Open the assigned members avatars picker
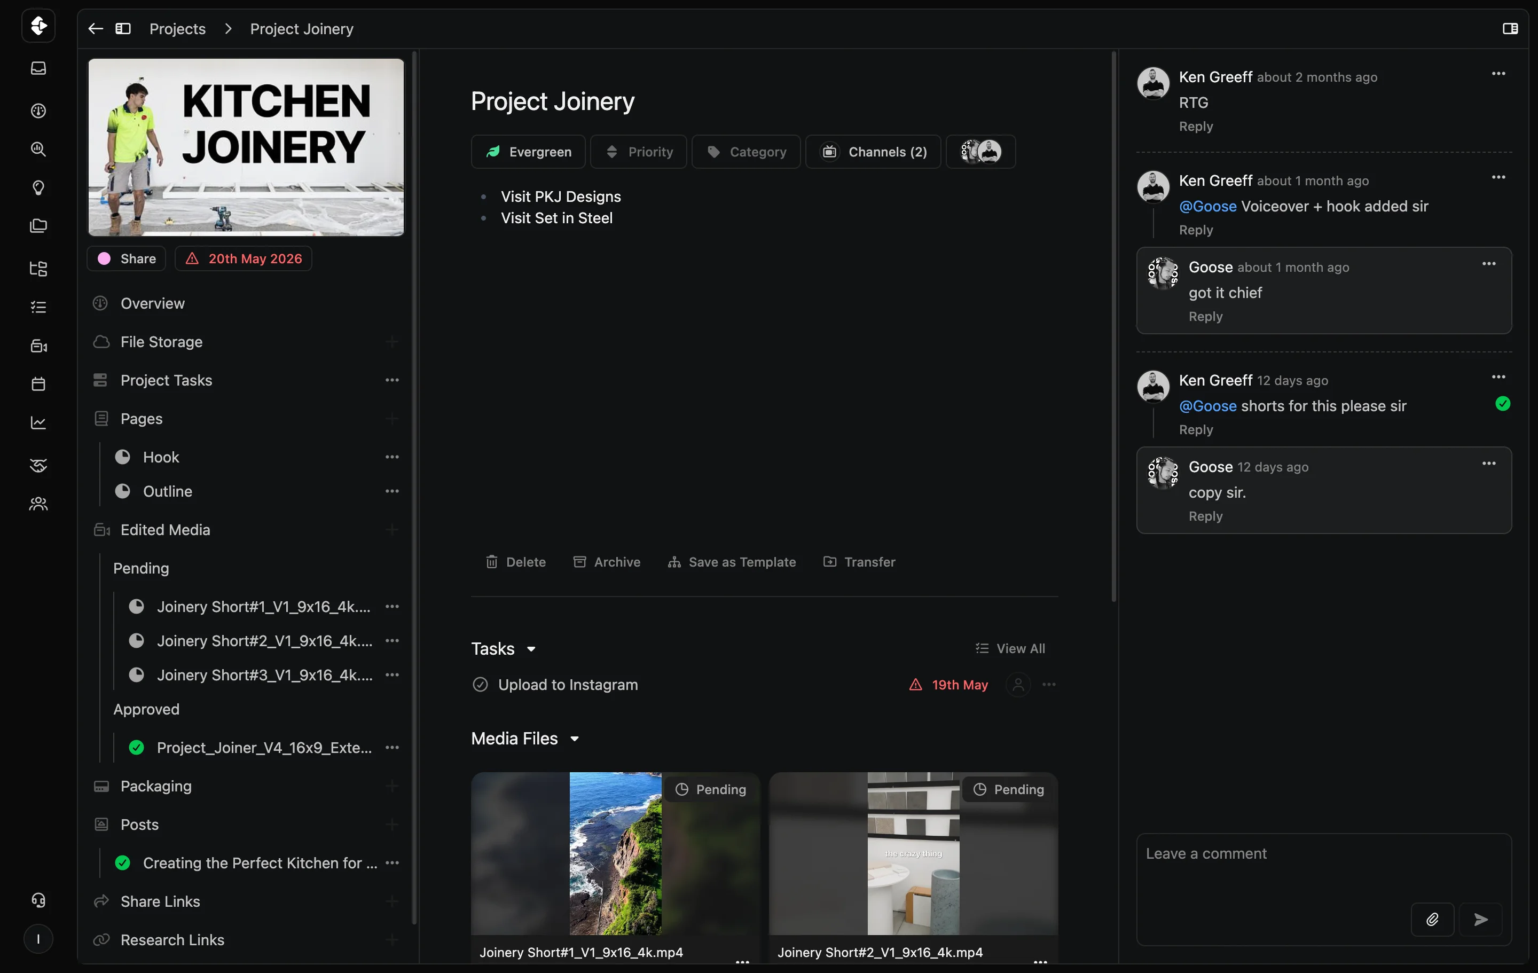This screenshot has height=973, width=1538. pos(980,152)
